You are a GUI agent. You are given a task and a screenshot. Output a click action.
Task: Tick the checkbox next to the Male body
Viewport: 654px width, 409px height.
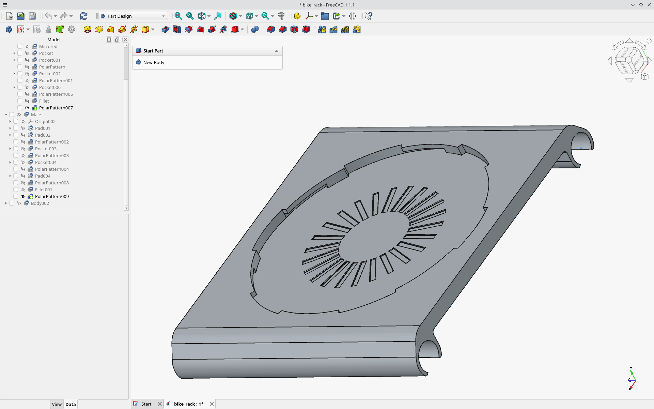pyautogui.click(x=12, y=115)
